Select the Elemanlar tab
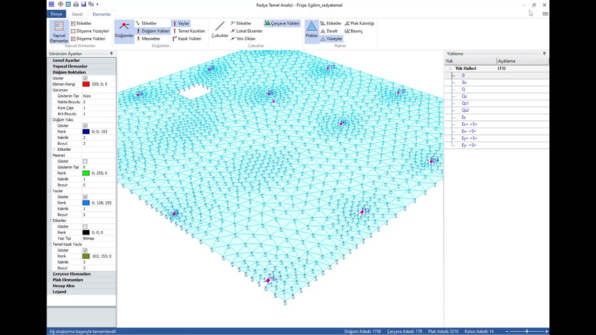Image resolution: width=596 pixels, height=335 pixels. click(x=102, y=14)
